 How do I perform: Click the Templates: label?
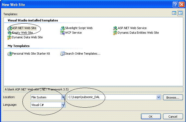(x=10, y=14)
